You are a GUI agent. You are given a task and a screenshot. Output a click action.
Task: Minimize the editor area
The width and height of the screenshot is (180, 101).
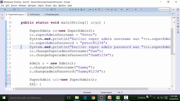170,14
